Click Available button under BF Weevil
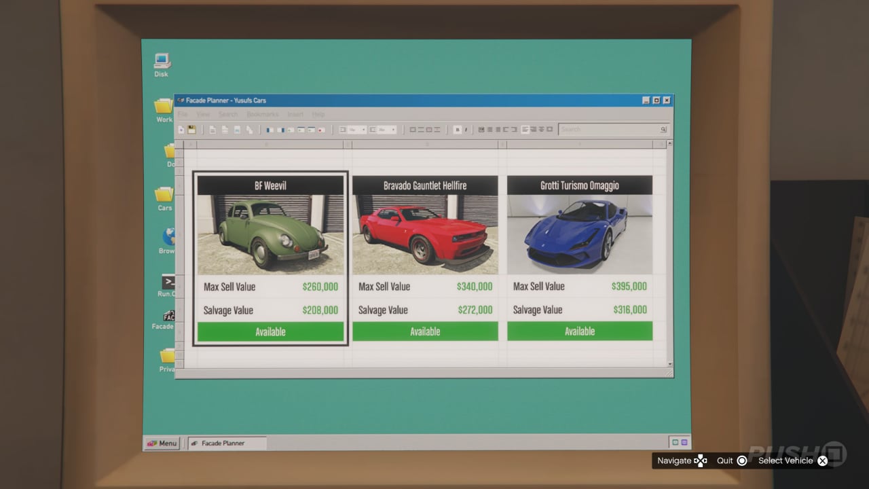The height and width of the screenshot is (489, 869). click(x=270, y=332)
